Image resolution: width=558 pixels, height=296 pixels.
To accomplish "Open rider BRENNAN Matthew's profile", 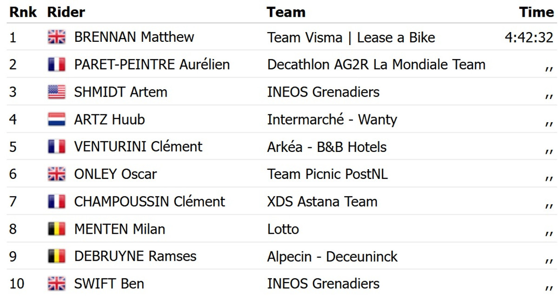I will tap(134, 37).
